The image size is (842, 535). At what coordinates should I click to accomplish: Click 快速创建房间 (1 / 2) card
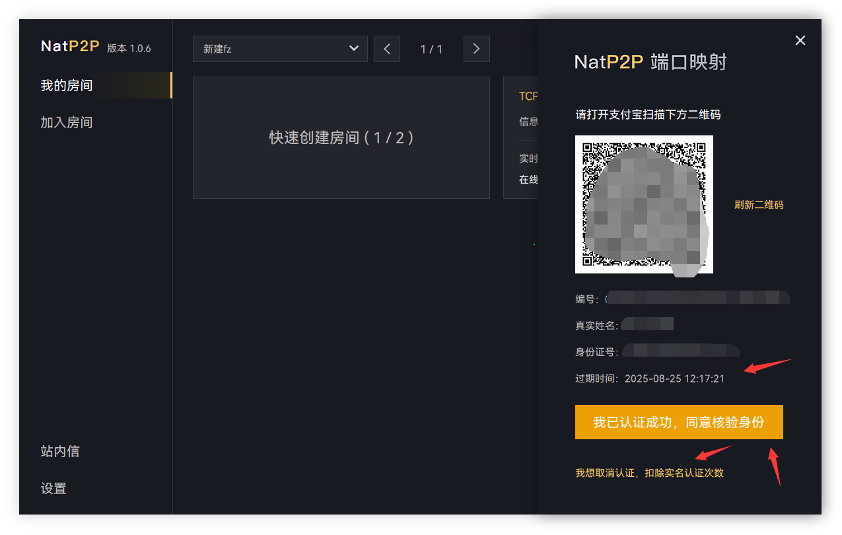pos(341,137)
